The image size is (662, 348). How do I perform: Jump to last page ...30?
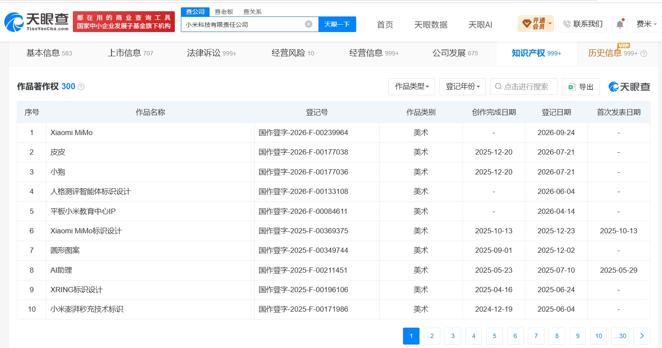pyautogui.click(x=620, y=336)
